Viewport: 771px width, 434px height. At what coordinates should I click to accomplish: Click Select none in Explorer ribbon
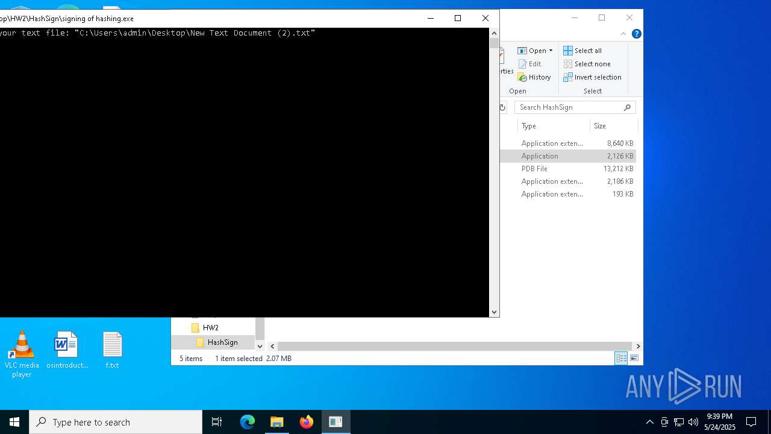(x=587, y=64)
